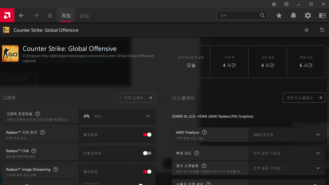Click 이번 주 4 시간 stat

click(229, 62)
